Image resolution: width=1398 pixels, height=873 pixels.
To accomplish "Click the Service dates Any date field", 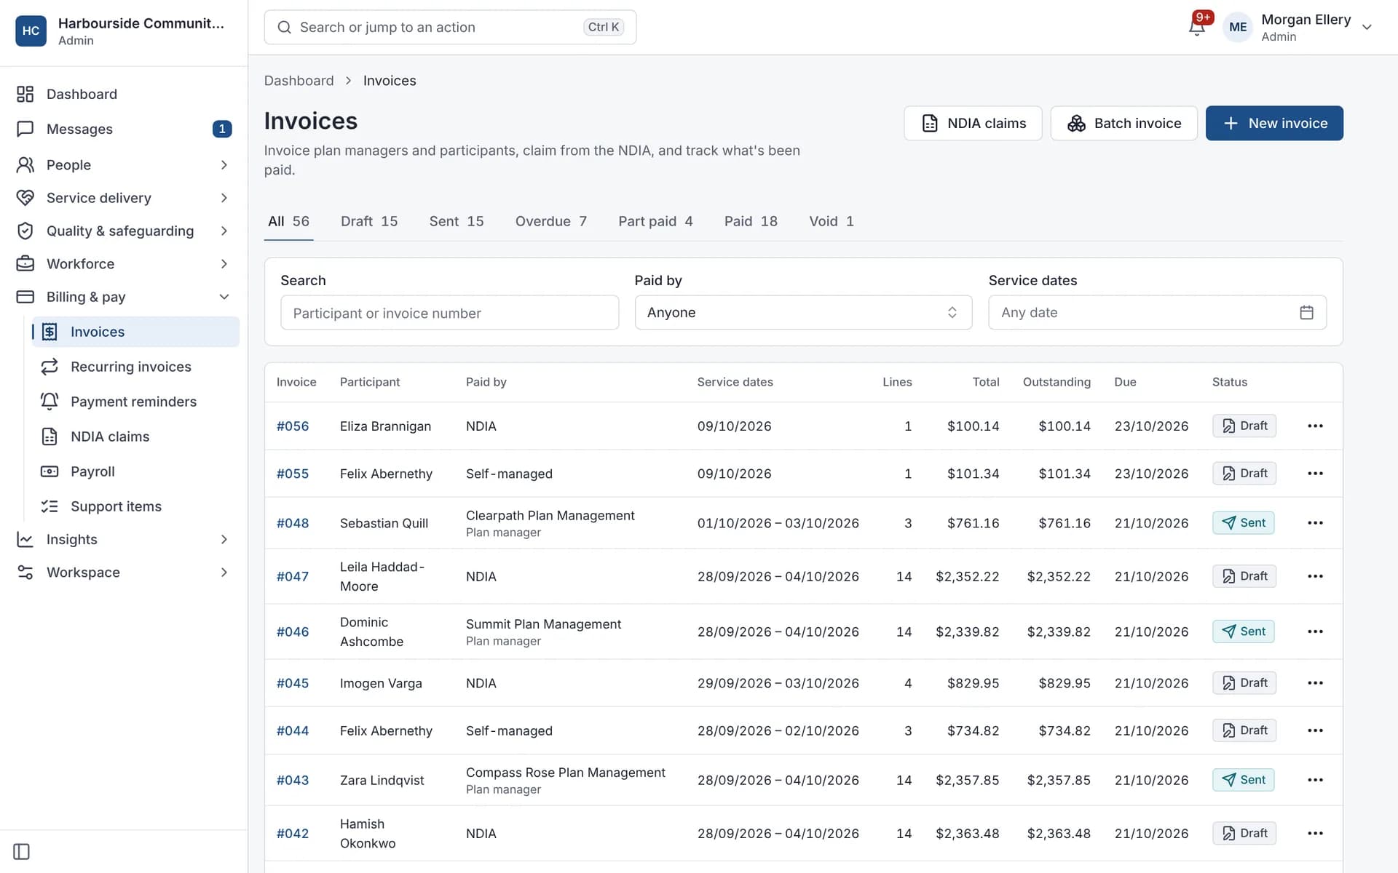I will pyautogui.click(x=1157, y=312).
